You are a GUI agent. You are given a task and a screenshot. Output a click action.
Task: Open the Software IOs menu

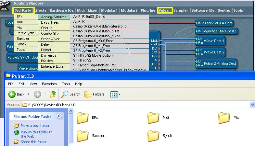pyautogui.click(x=203, y=11)
